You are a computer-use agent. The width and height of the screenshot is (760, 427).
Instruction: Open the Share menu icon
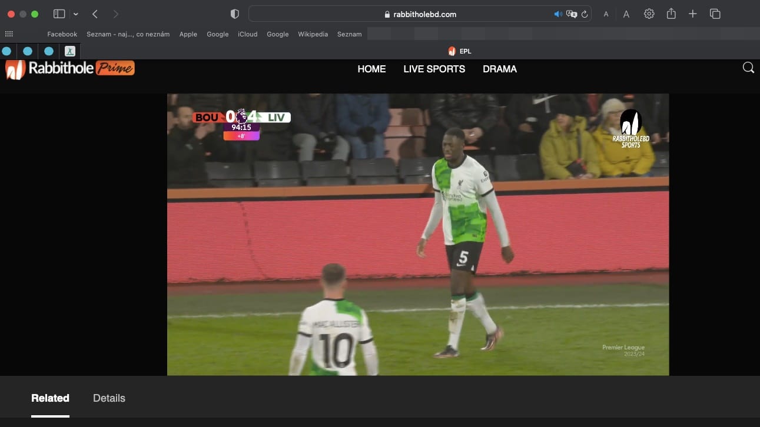pyautogui.click(x=671, y=14)
